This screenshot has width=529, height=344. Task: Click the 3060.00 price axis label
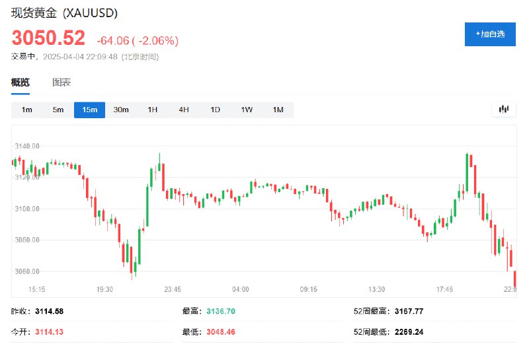tap(27, 271)
